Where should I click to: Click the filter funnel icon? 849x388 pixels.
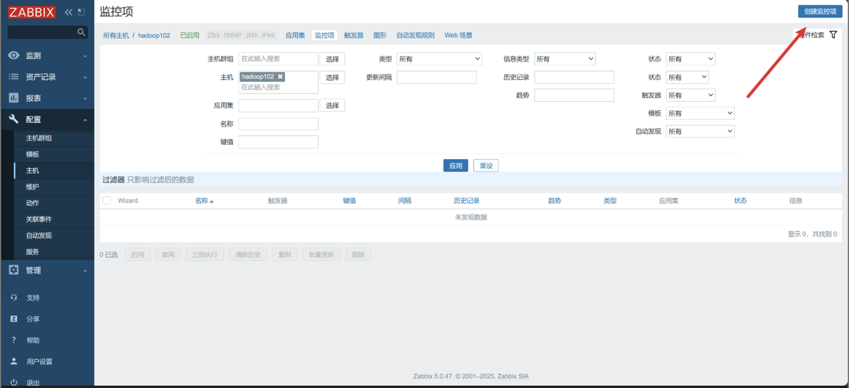(x=833, y=35)
